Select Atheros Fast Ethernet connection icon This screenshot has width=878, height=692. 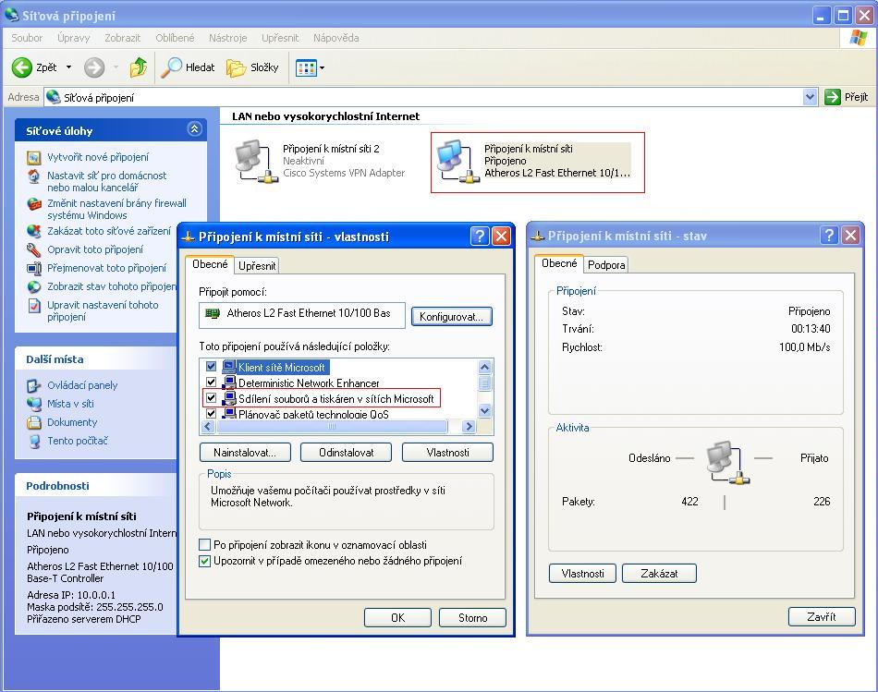point(454,162)
